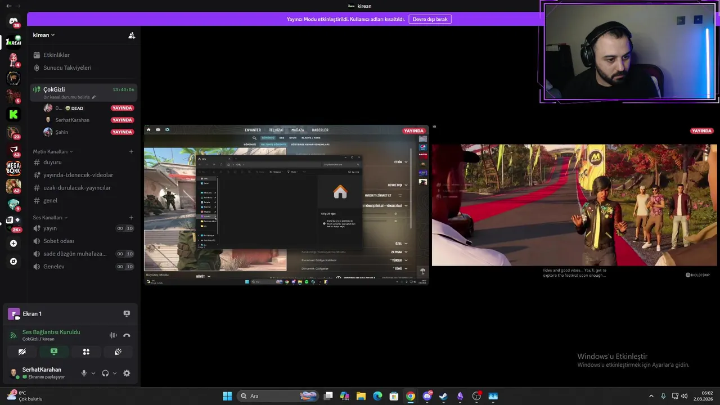720x405 pixels.
Task: Open audio output options chevron
Action: [115, 373]
